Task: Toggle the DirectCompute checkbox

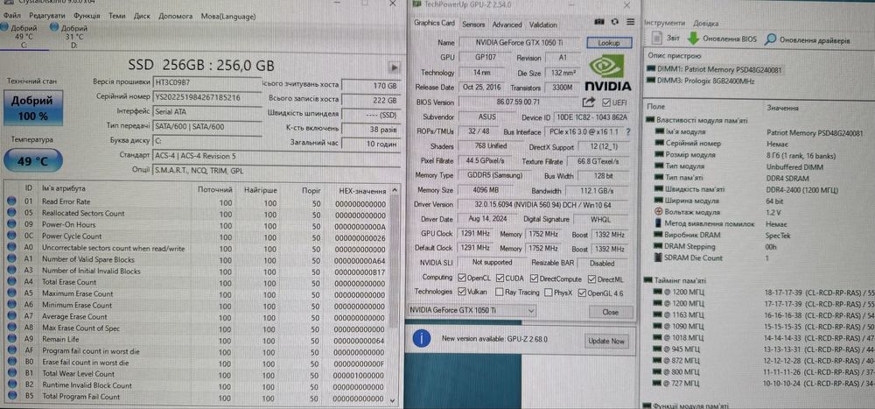Action: 535,278
